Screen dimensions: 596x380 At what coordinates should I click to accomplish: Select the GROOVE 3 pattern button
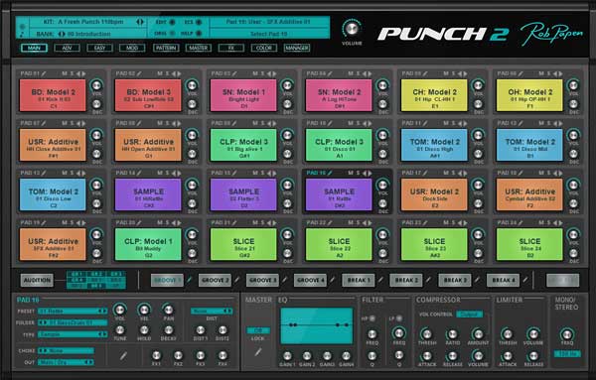262,280
